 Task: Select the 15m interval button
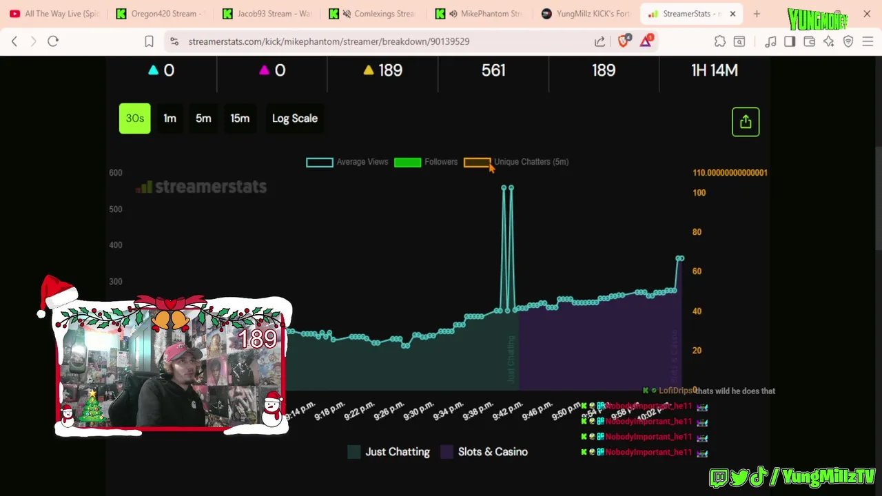(x=240, y=118)
